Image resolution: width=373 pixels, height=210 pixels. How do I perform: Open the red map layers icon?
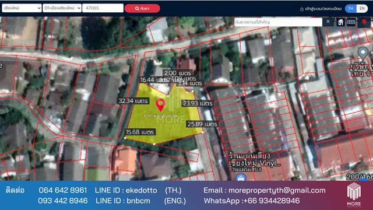tap(364, 22)
